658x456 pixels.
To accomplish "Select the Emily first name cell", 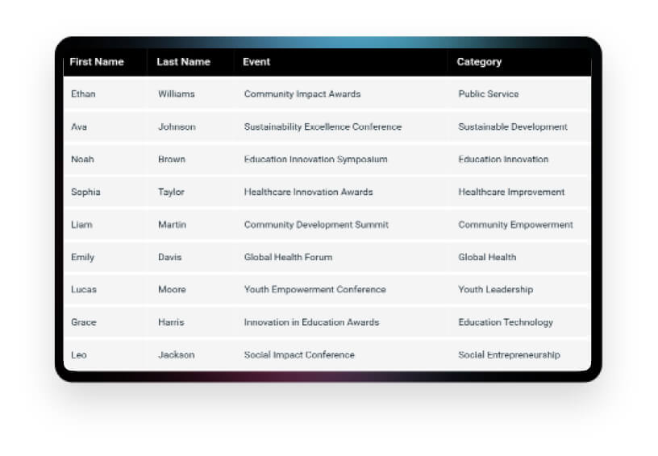I will click(x=82, y=258).
